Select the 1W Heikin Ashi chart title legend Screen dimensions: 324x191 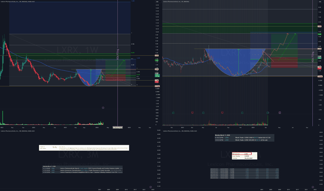click(18, 1)
